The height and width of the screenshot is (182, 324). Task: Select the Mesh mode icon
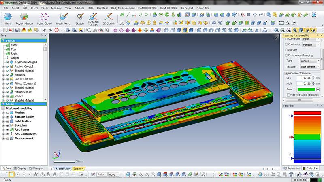click(8, 17)
